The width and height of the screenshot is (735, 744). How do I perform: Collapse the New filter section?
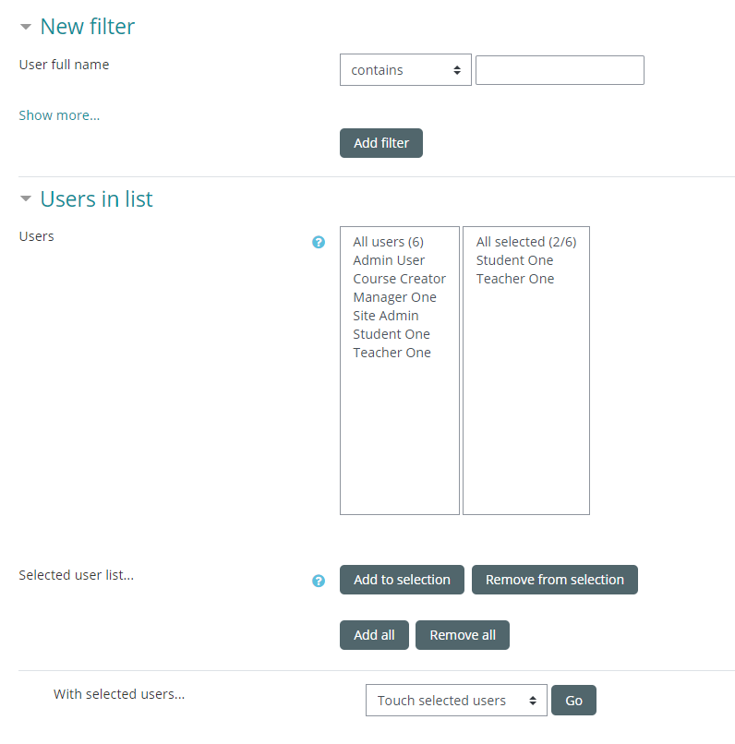click(26, 28)
